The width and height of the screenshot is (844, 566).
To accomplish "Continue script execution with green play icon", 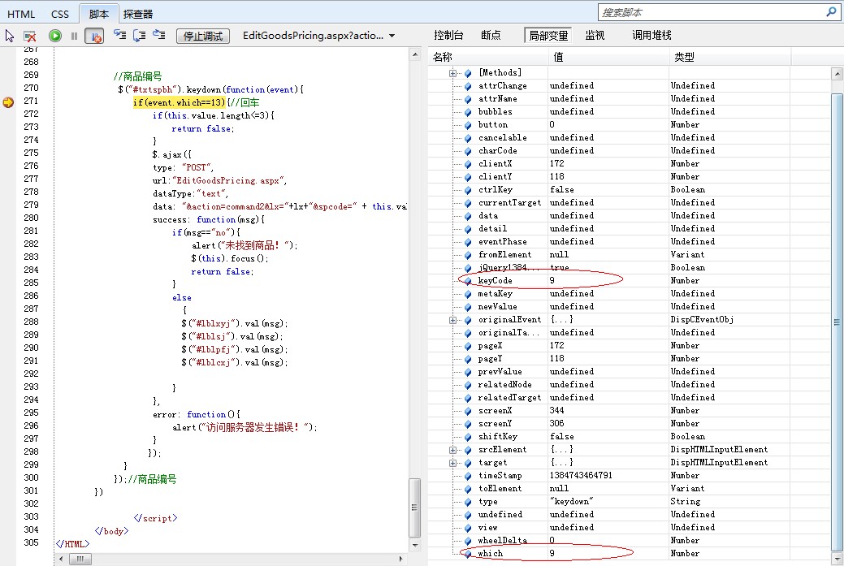I will tap(55, 36).
